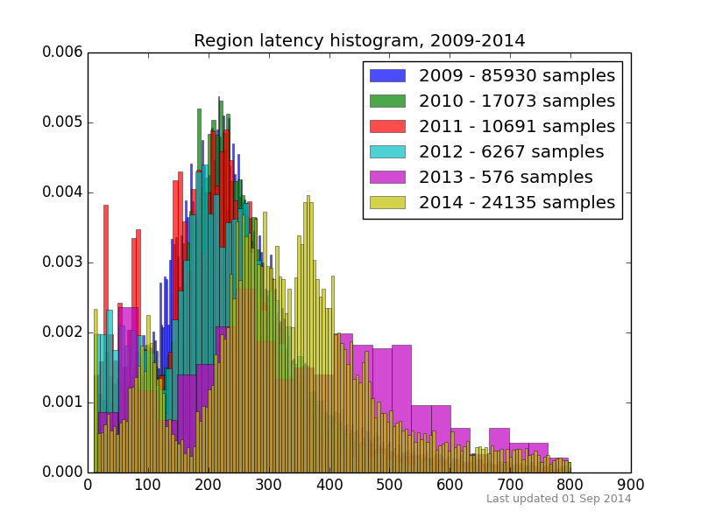
Task: Click the cyan 2012 legend swatch
Action: tap(387, 151)
